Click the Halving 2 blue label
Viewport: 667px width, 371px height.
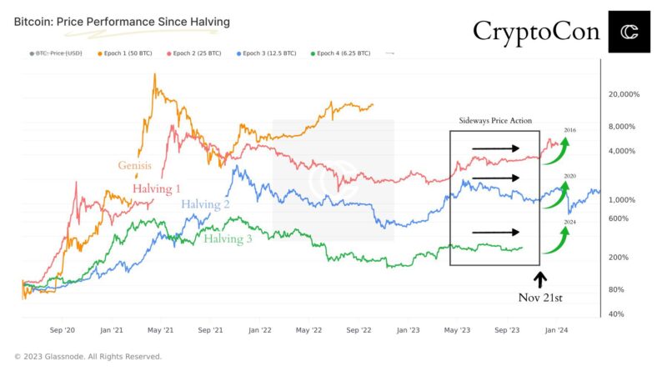(205, 203)
